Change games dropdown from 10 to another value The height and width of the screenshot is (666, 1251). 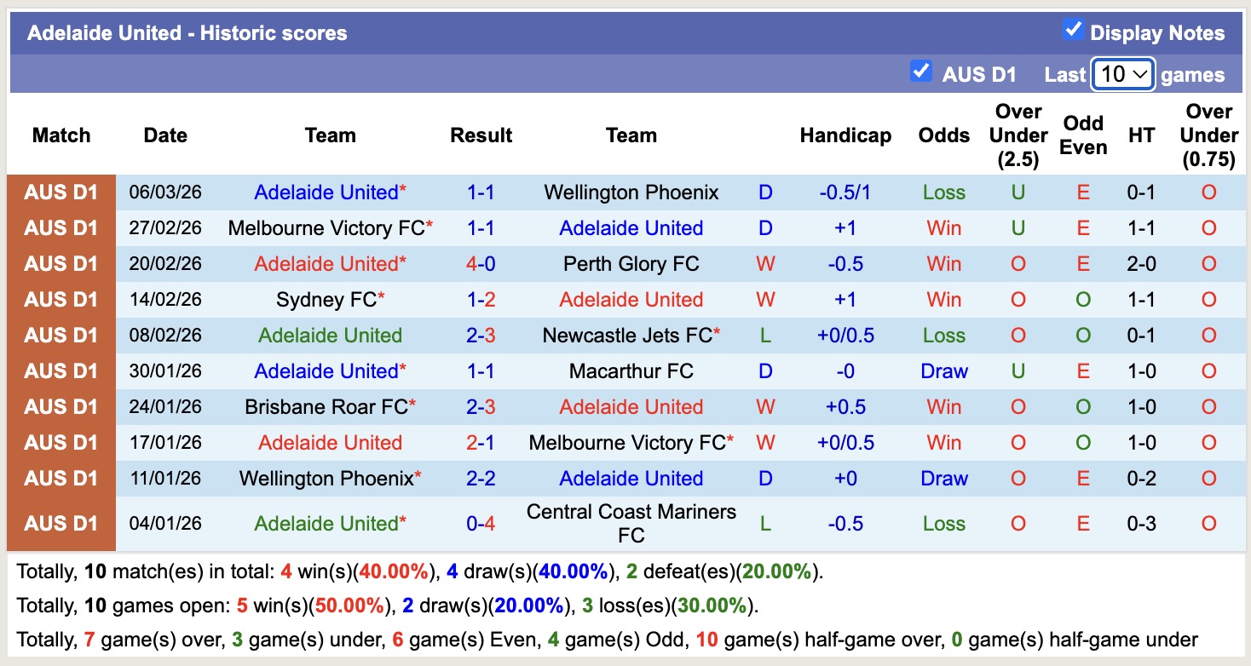click(1121, 75)
